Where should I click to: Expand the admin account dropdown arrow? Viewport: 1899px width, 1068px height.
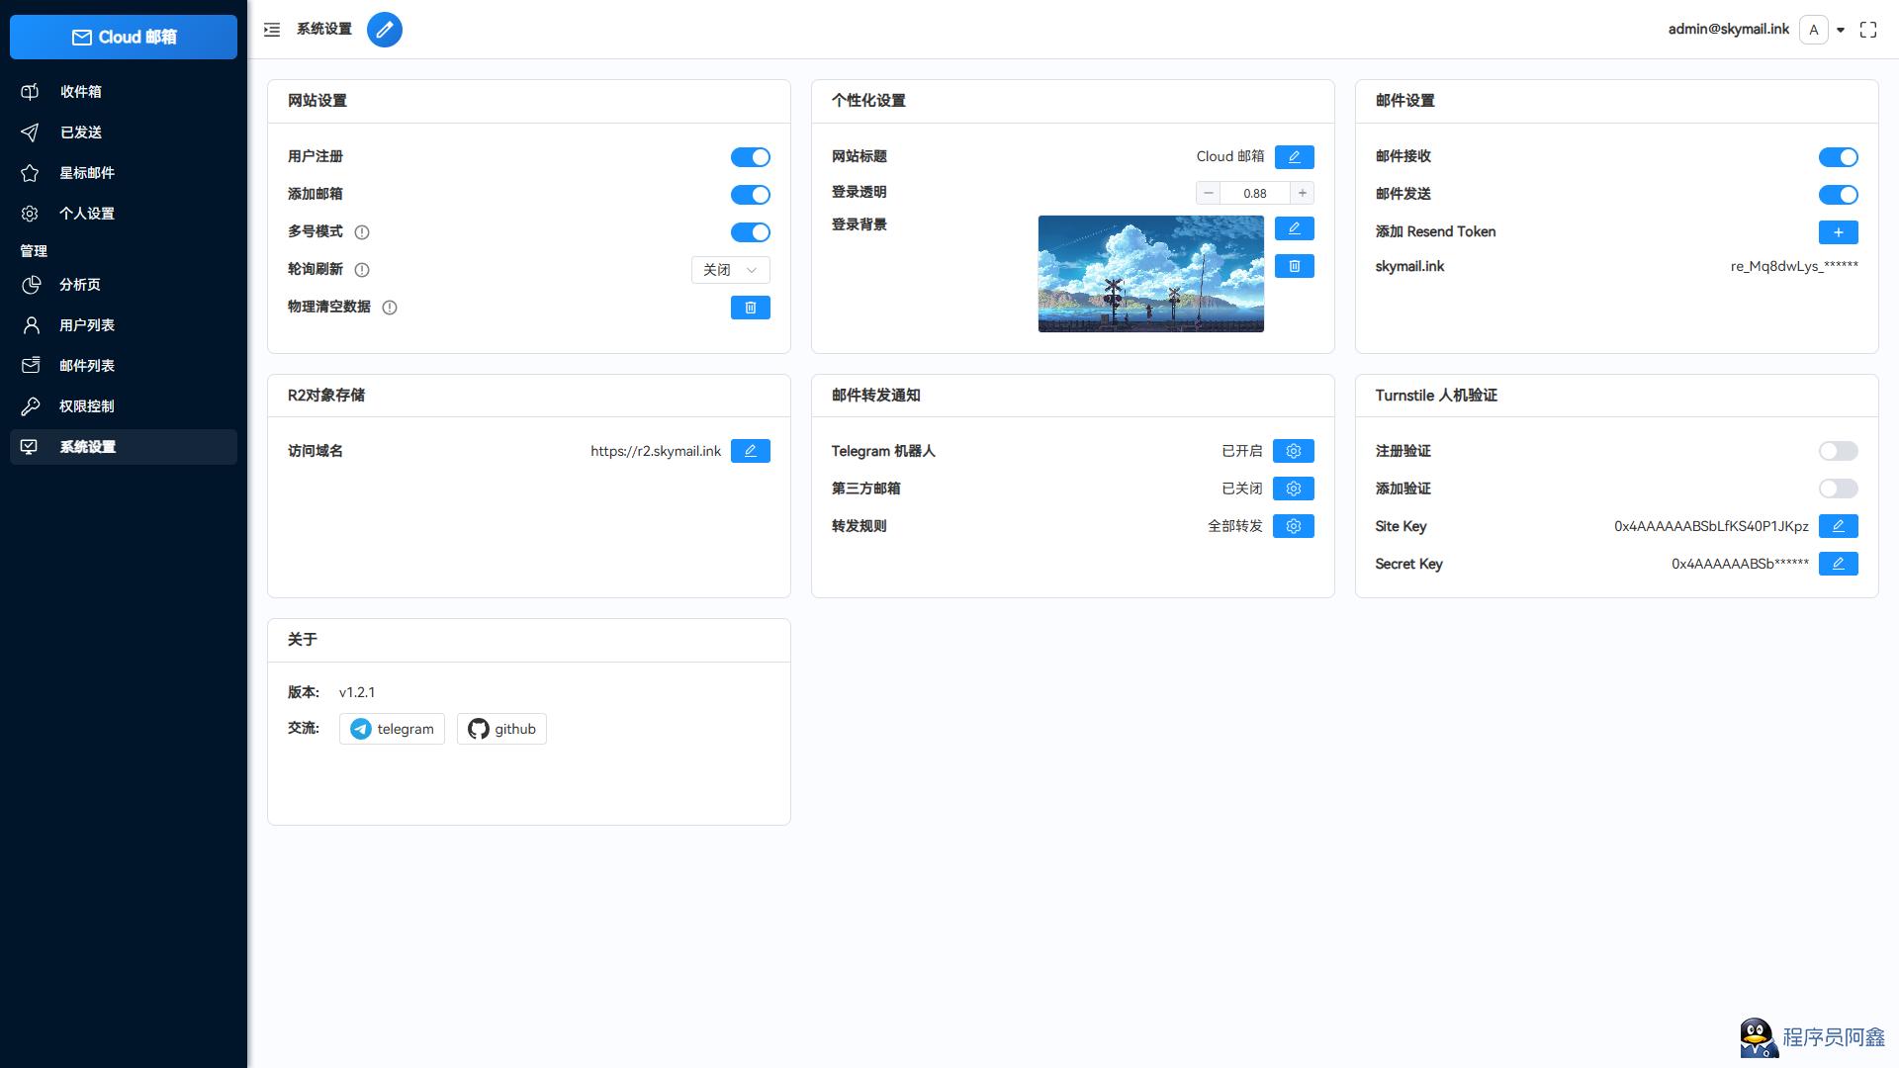(1841, 30)
